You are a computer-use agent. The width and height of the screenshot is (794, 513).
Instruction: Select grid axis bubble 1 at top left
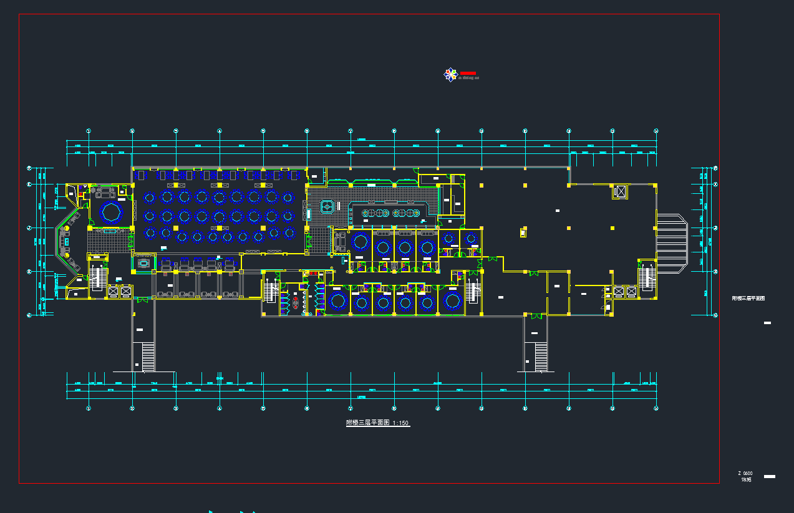tap(89, 131)
